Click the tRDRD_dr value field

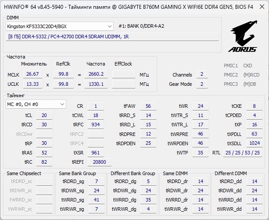[x=201, y=181]
